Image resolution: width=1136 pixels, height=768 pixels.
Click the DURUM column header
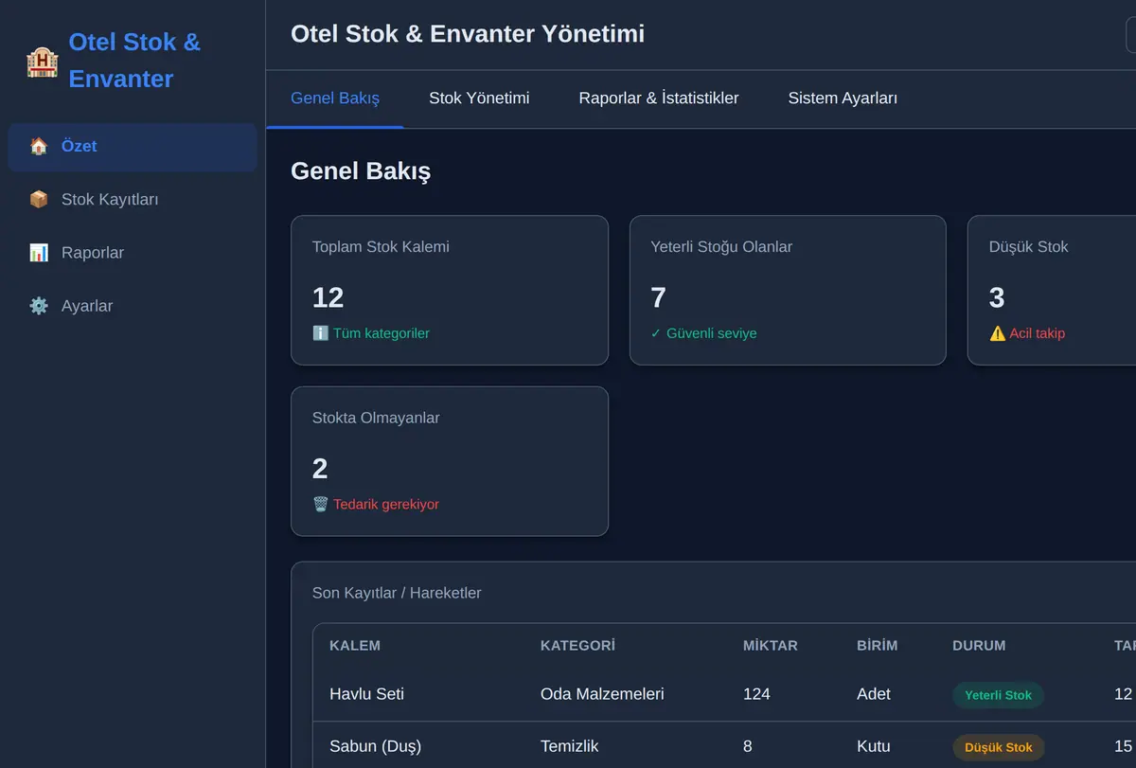(x=979, y=646)
